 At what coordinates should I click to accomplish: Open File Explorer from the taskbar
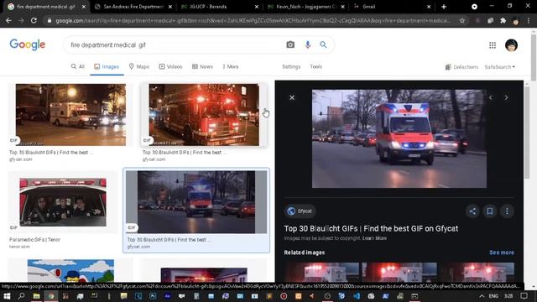36,296
